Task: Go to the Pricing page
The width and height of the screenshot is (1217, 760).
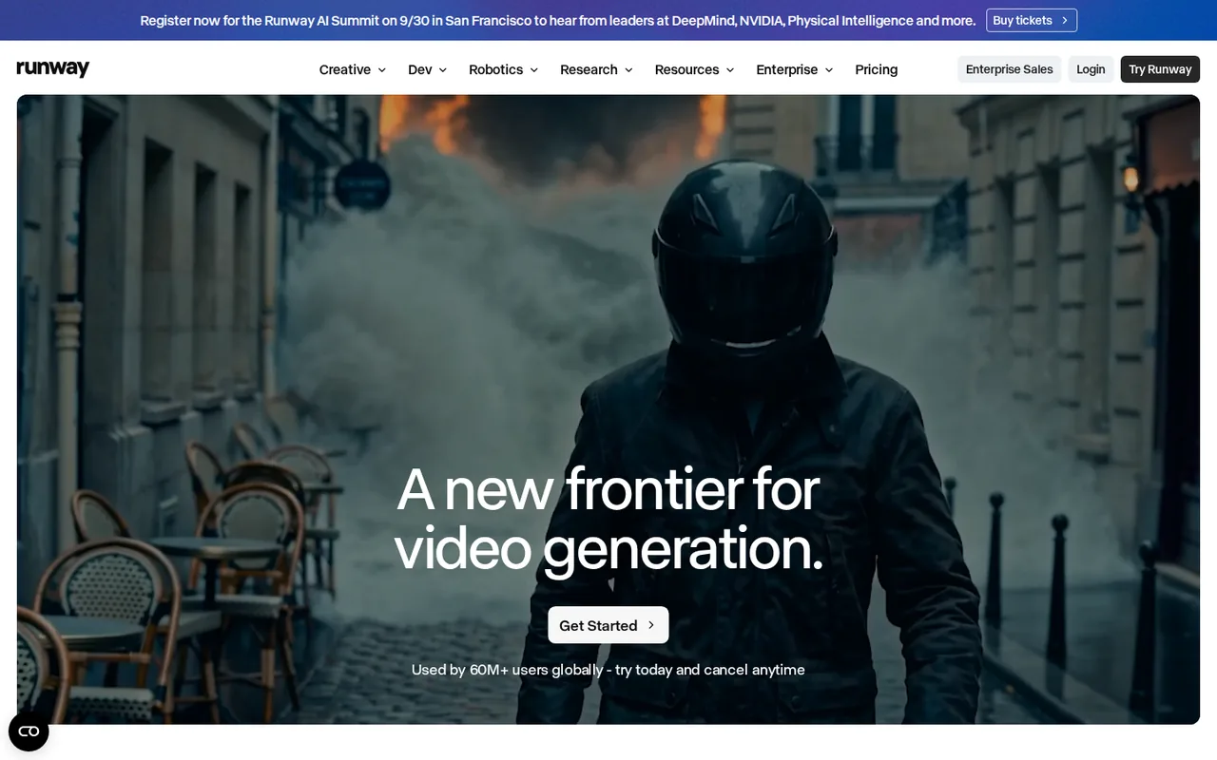Action: click(x=877, y=69)
